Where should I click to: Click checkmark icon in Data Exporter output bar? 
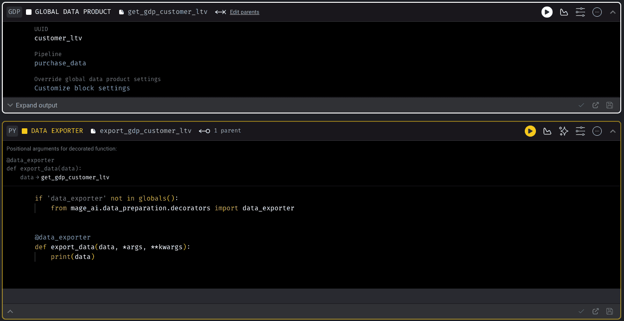point(581,312)
